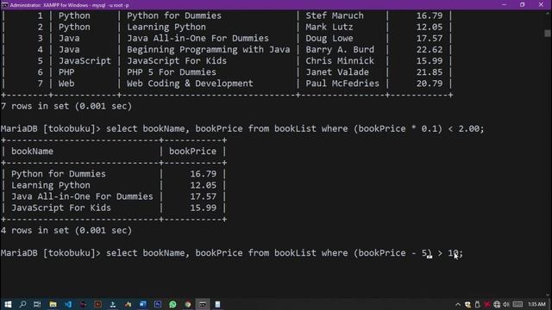
Task: Click 'JavaScript For Kids' in second result
Action: (x=61, y=208)
